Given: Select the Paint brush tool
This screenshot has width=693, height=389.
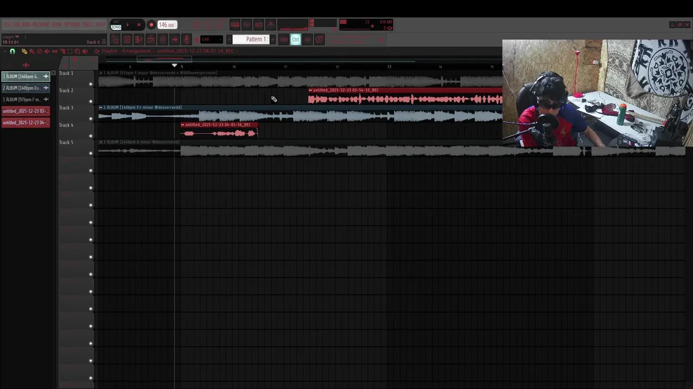Looking at the screenshot, I should point(32,51).
